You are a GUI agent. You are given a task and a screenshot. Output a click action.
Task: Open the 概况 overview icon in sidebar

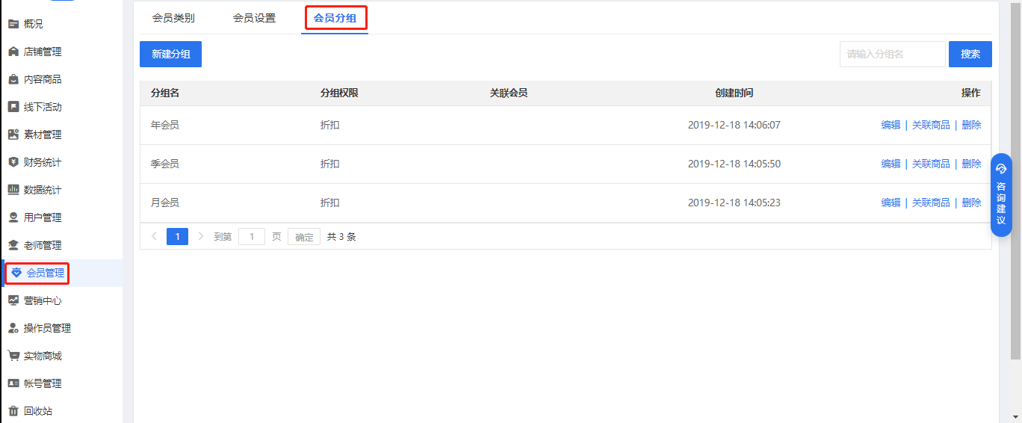click(x=13, y=24)
